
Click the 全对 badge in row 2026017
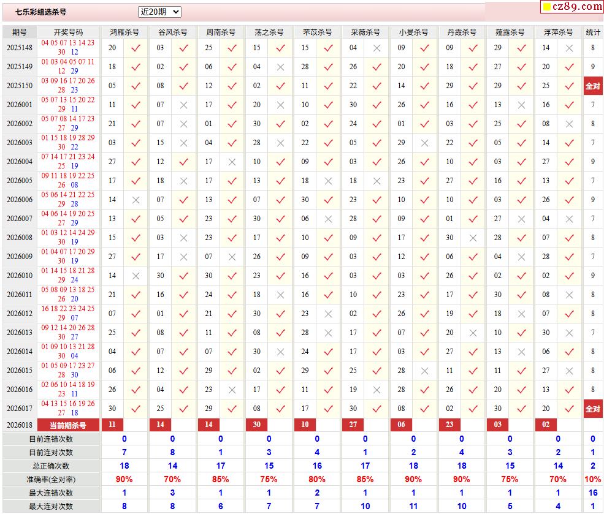click(592, 409)
